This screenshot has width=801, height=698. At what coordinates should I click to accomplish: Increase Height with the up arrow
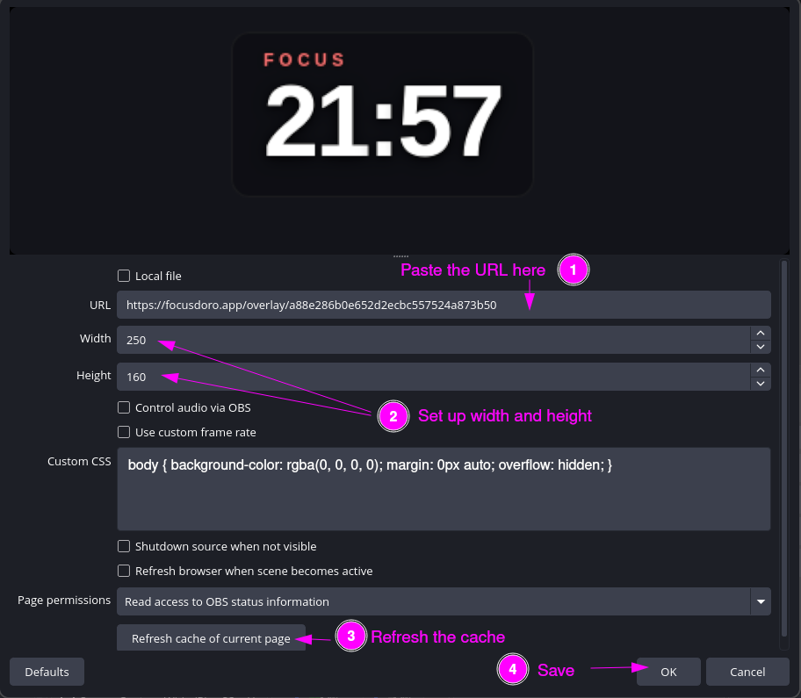tap(761, 370)
